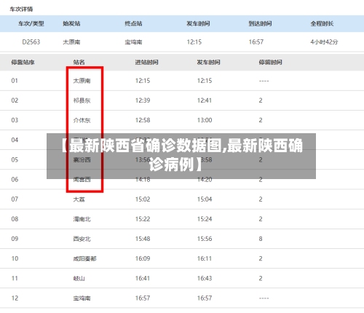Click the departure time 15:24
The image size is (364, 313).
pyautogui.click(x=205, y=219)
